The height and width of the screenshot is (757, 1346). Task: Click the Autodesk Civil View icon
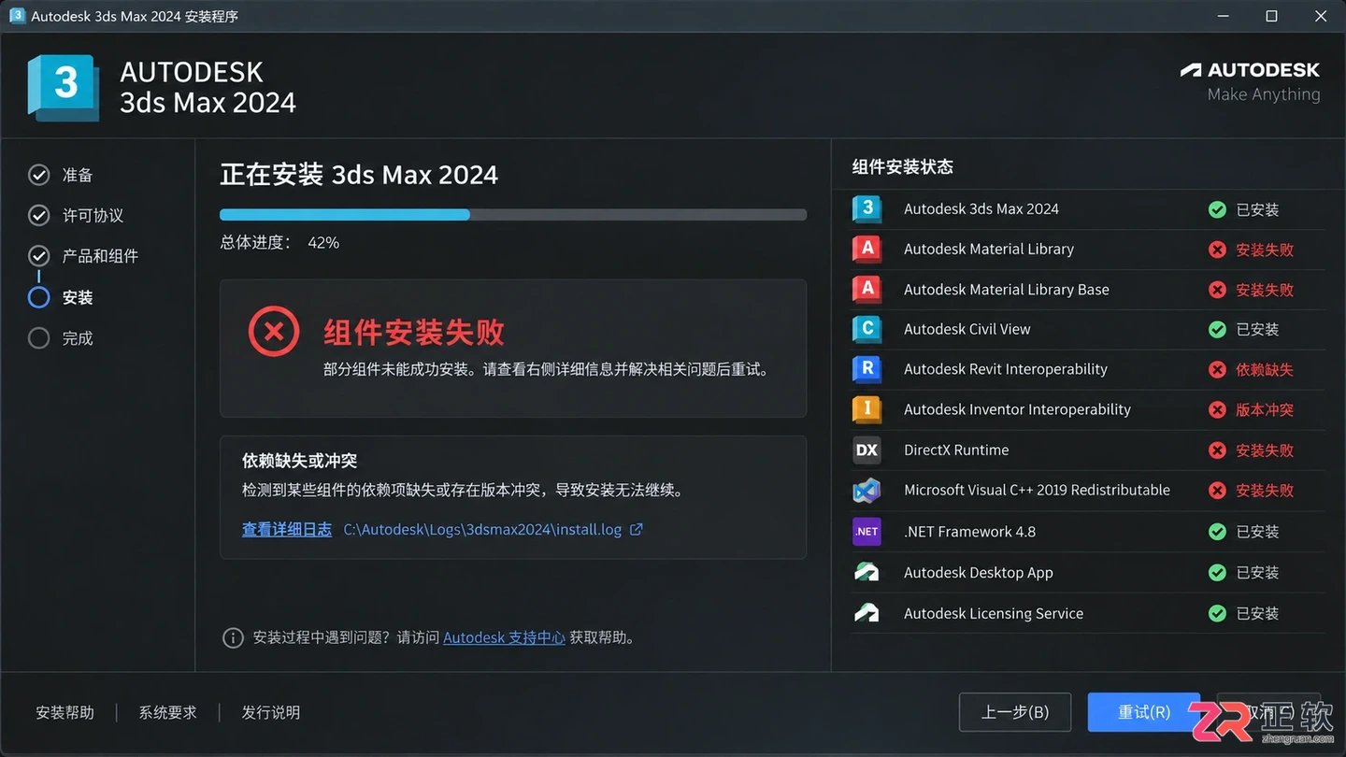coord(866,329)
